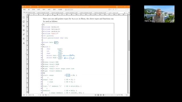Screen dimensions: 182x102
Task: Open the 공유 (Share) tab
Action: tap(54, 9)
